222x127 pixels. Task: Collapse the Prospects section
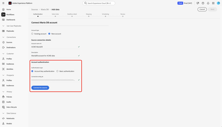point(3,75)
